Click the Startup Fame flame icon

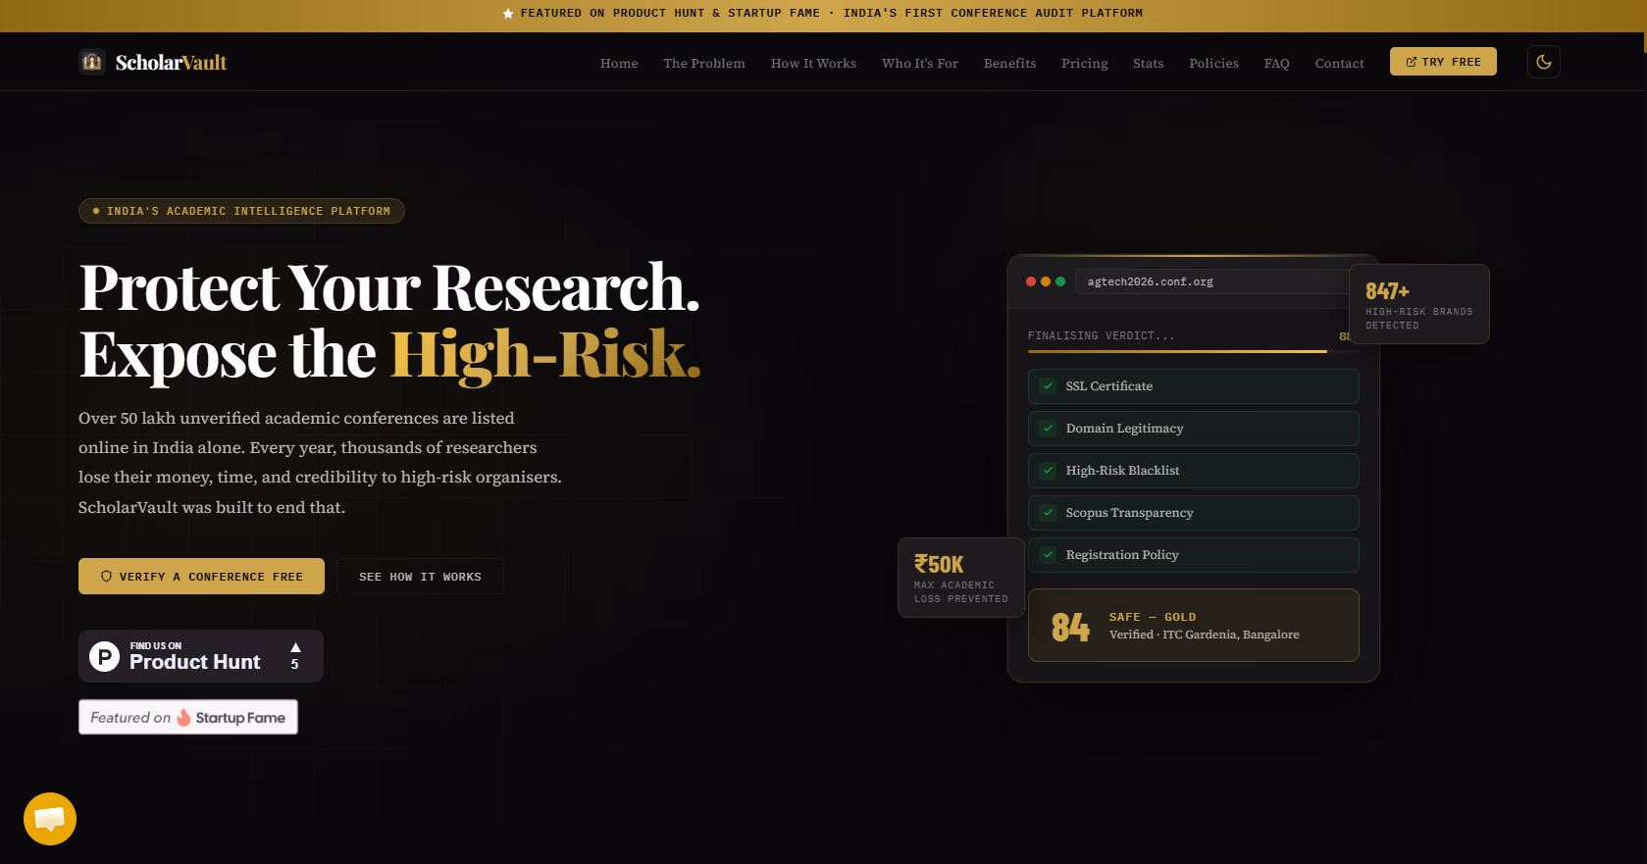(183, 718)
